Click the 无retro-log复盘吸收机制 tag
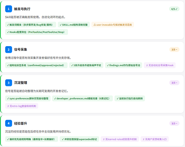The image size is (185, 147). coord(21,106)
